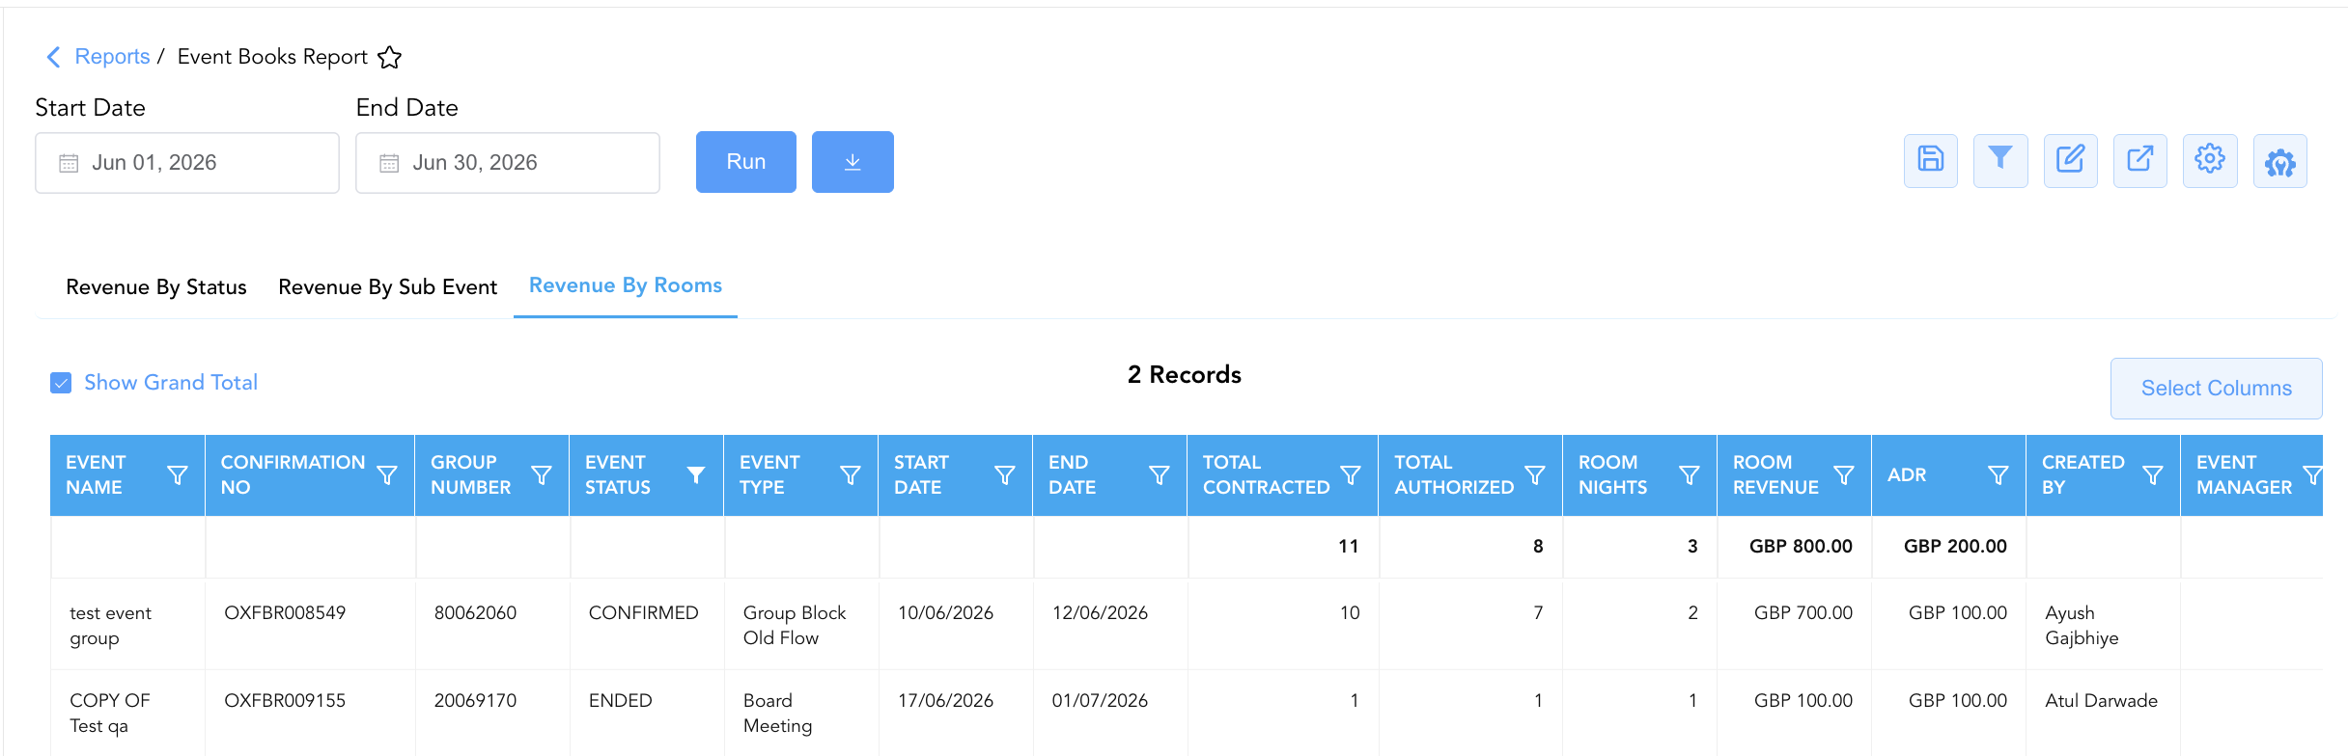Filter the Total Contracted column
Viewport: 2348px width, 756px height.
pos(1351,475)
